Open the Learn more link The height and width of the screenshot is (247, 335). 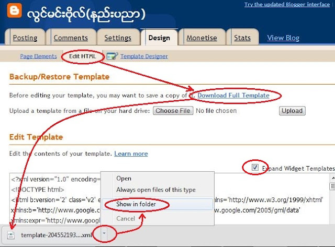(x=131, y=154)
